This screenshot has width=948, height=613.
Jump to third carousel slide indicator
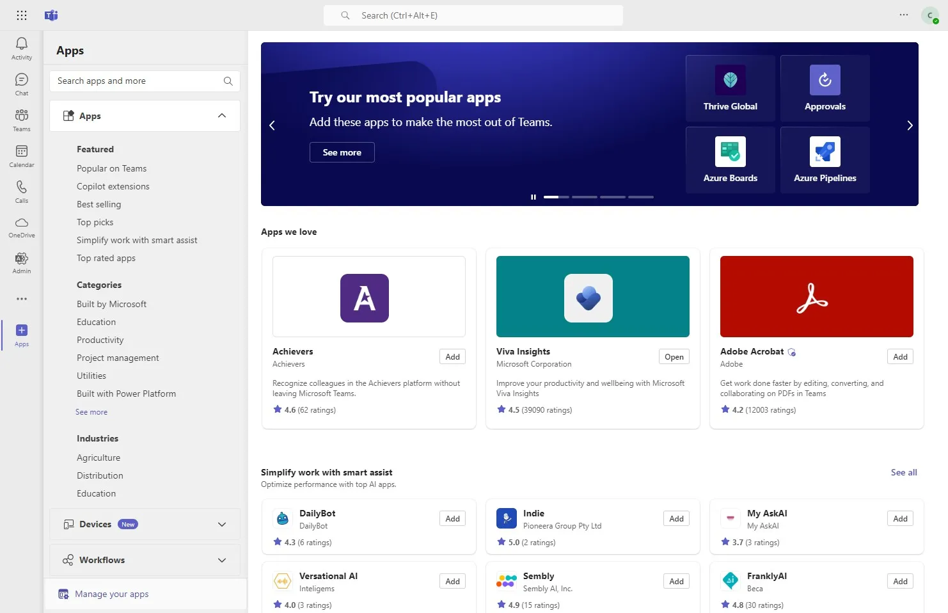pos(613,197)
